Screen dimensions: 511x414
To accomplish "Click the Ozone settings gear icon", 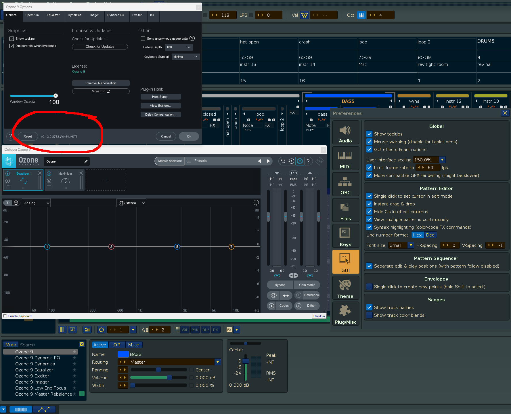I will click(x=300, y=161).
